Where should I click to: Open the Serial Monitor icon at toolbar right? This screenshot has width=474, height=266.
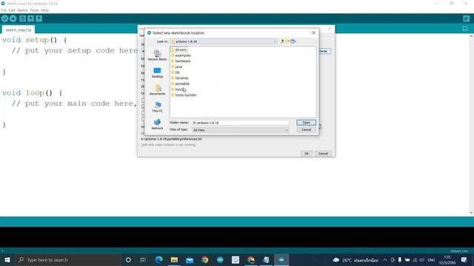[466, 18]
